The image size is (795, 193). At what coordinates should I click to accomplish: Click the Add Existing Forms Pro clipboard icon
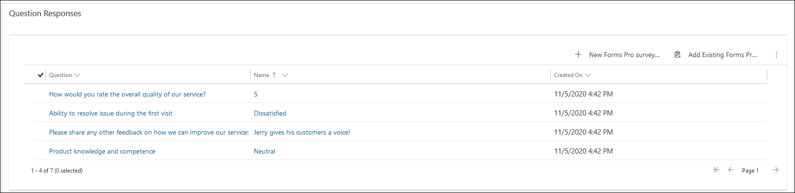coord(677,55)
